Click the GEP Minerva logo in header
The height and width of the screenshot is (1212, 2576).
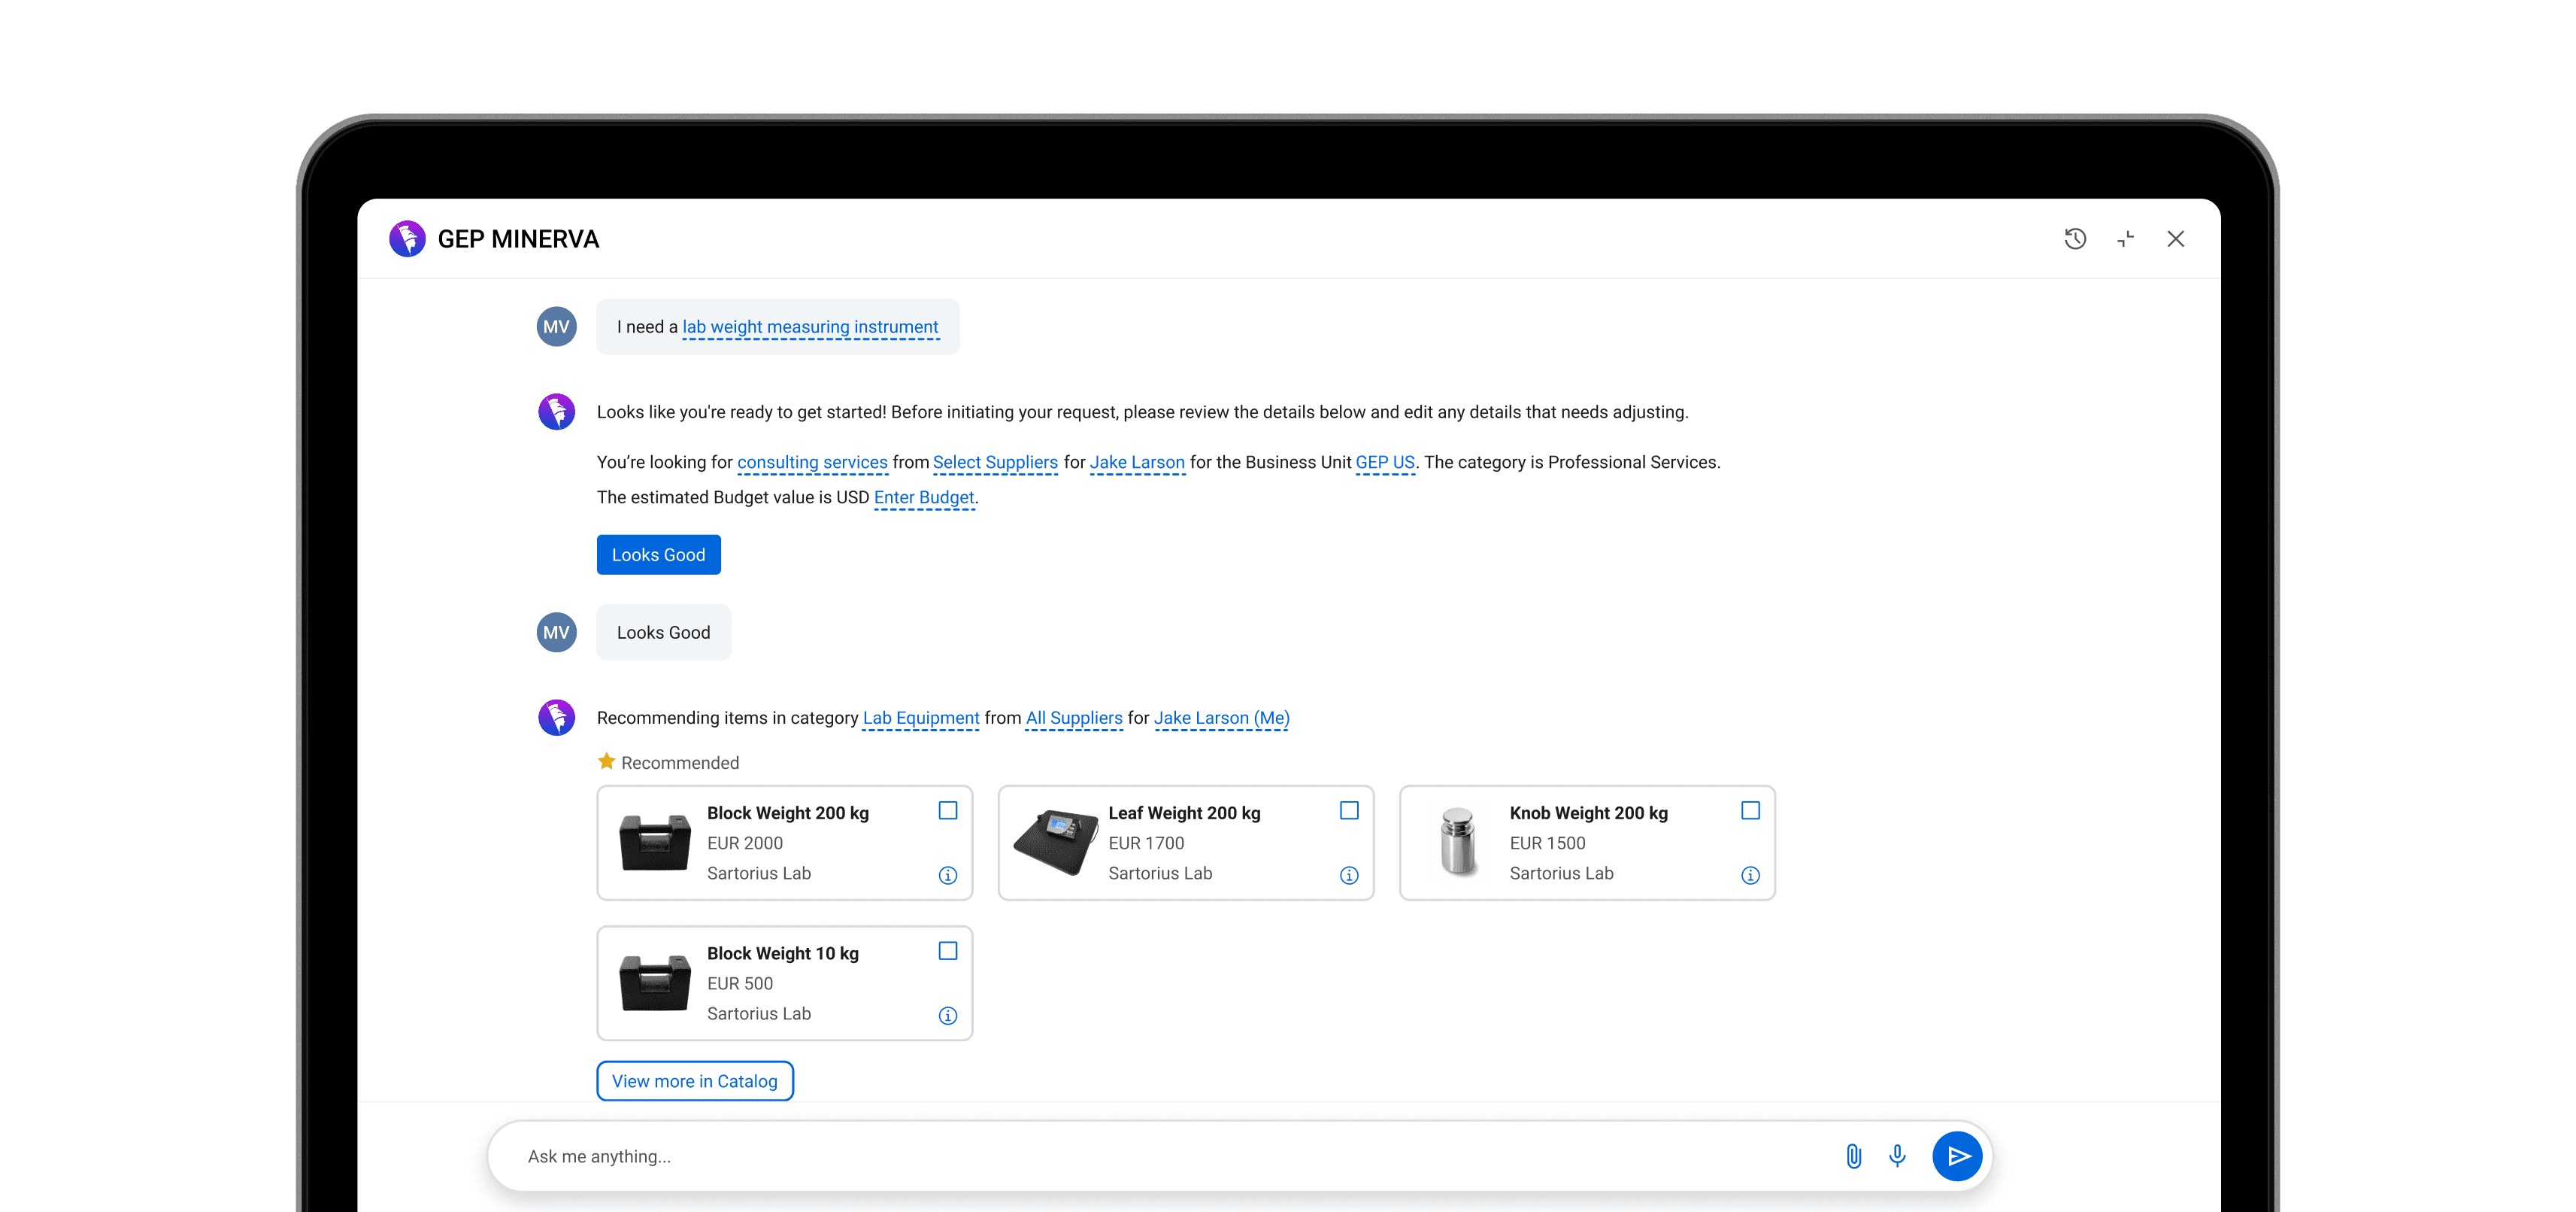407,239
